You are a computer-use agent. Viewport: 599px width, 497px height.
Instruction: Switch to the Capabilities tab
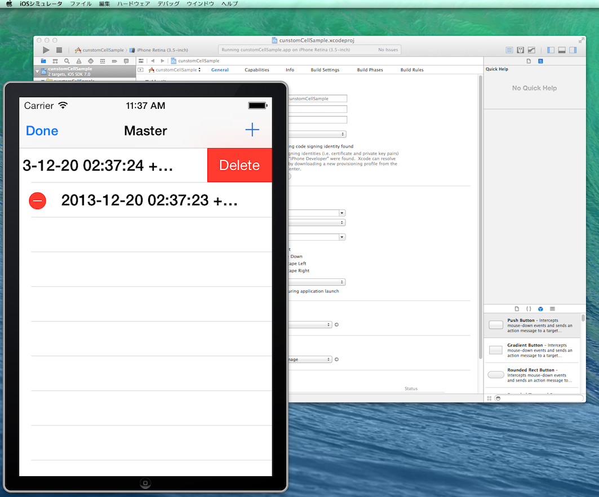point(257,70)
